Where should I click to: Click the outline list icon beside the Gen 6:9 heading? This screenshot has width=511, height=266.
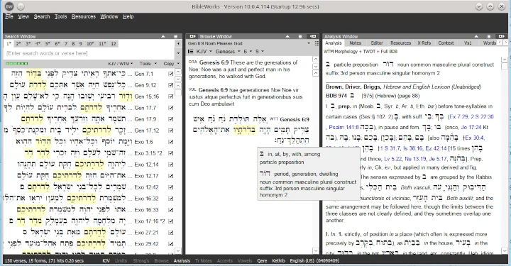(317, 43)
